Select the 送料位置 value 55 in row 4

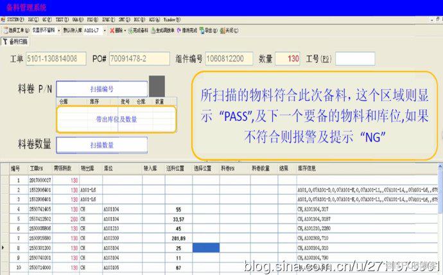(x=178, y=209)
